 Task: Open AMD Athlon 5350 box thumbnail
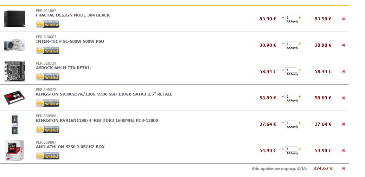(14, 150)
